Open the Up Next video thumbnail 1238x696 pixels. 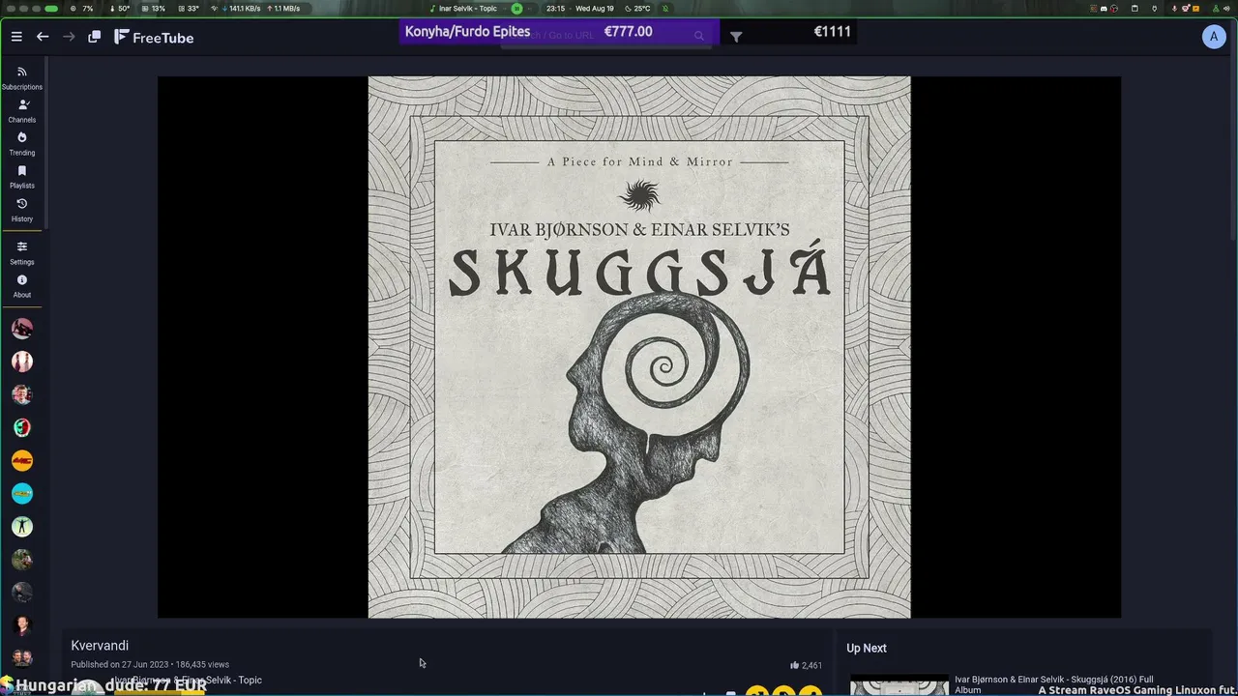[899, 685]
